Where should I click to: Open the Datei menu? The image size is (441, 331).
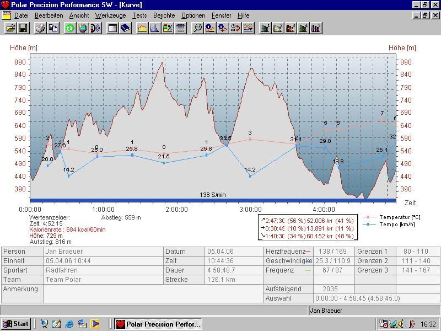(21, 15)
